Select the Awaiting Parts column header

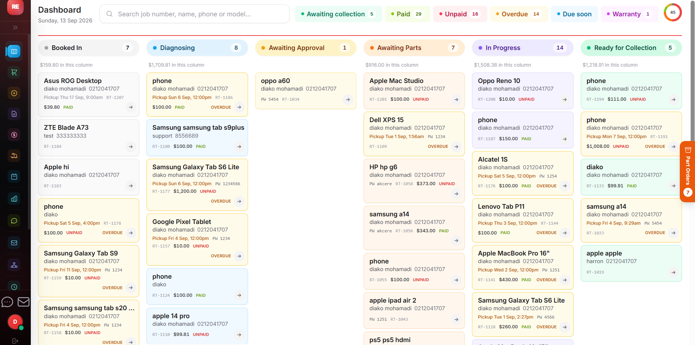(414, 48)
